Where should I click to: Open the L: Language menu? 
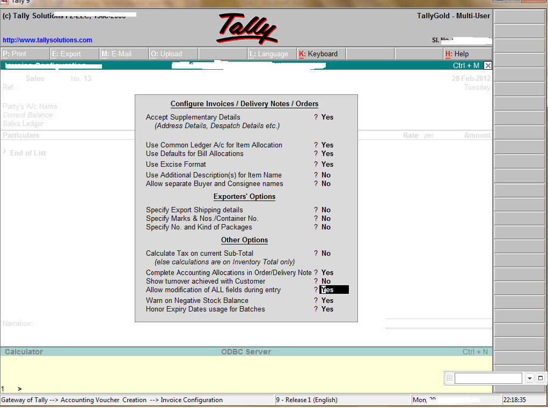click(x=272, y=54)
